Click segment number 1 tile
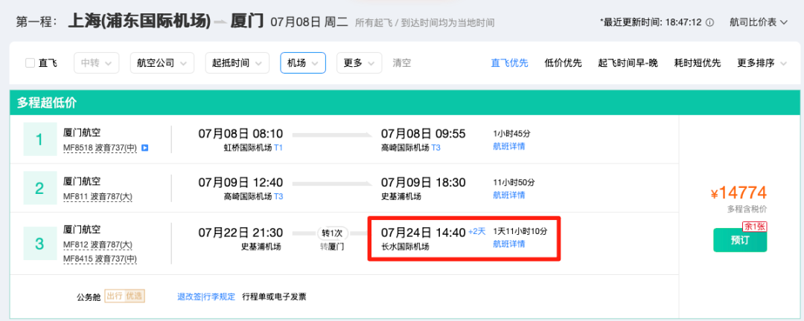The image size is (804, 321). pyautogui.click(x=40, y=139)
